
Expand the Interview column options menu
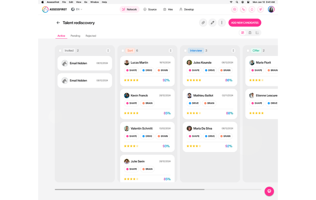[x=233, y=51]
